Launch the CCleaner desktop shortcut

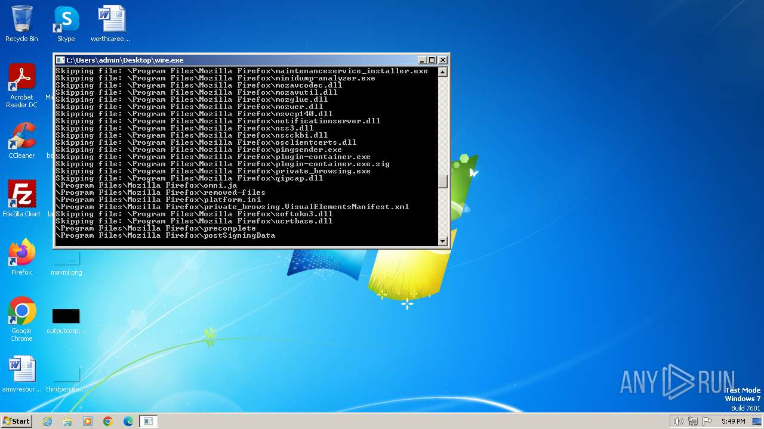tap(21, 141)
